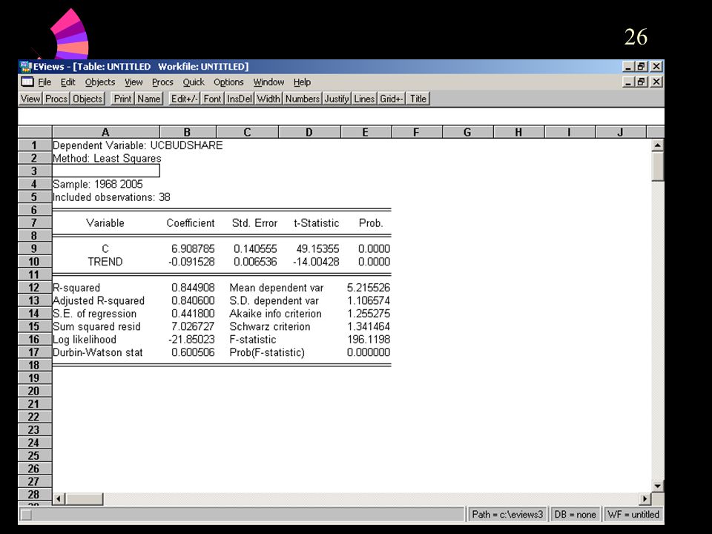Screen dimensions: 712x534
Task: Click the Name toolbar button
Action: click(149, 99)
